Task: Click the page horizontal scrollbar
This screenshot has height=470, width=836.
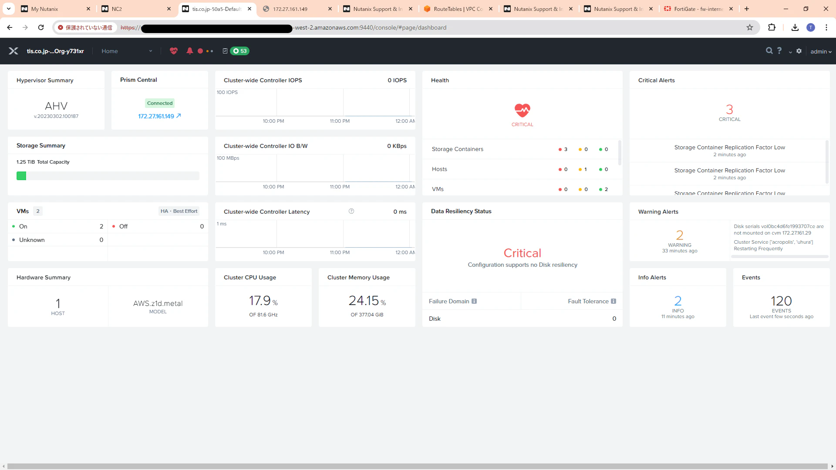Action: (417, 466)
